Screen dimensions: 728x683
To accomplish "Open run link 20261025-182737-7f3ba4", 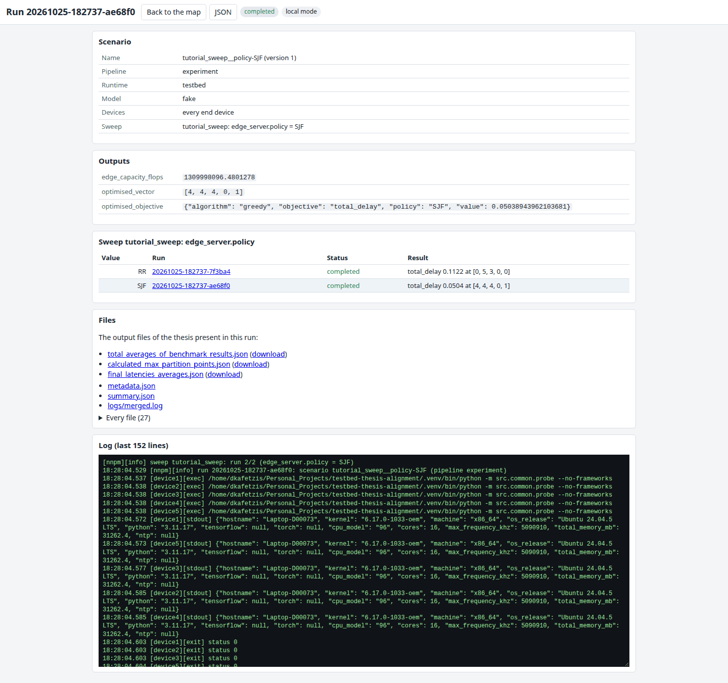I will tap(191, 271).
